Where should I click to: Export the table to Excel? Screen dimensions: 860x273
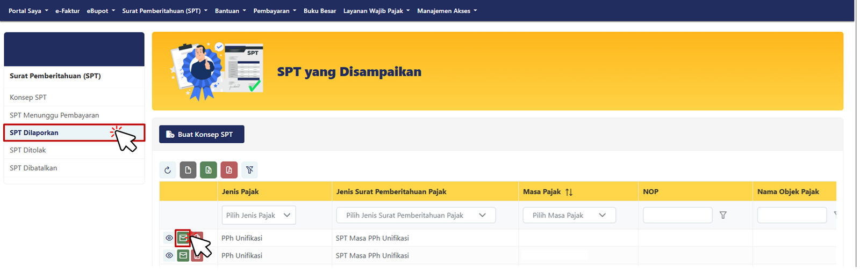208,170
